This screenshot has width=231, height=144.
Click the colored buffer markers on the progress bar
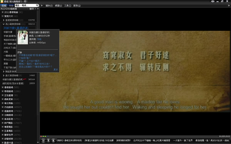tap(44, 136)
